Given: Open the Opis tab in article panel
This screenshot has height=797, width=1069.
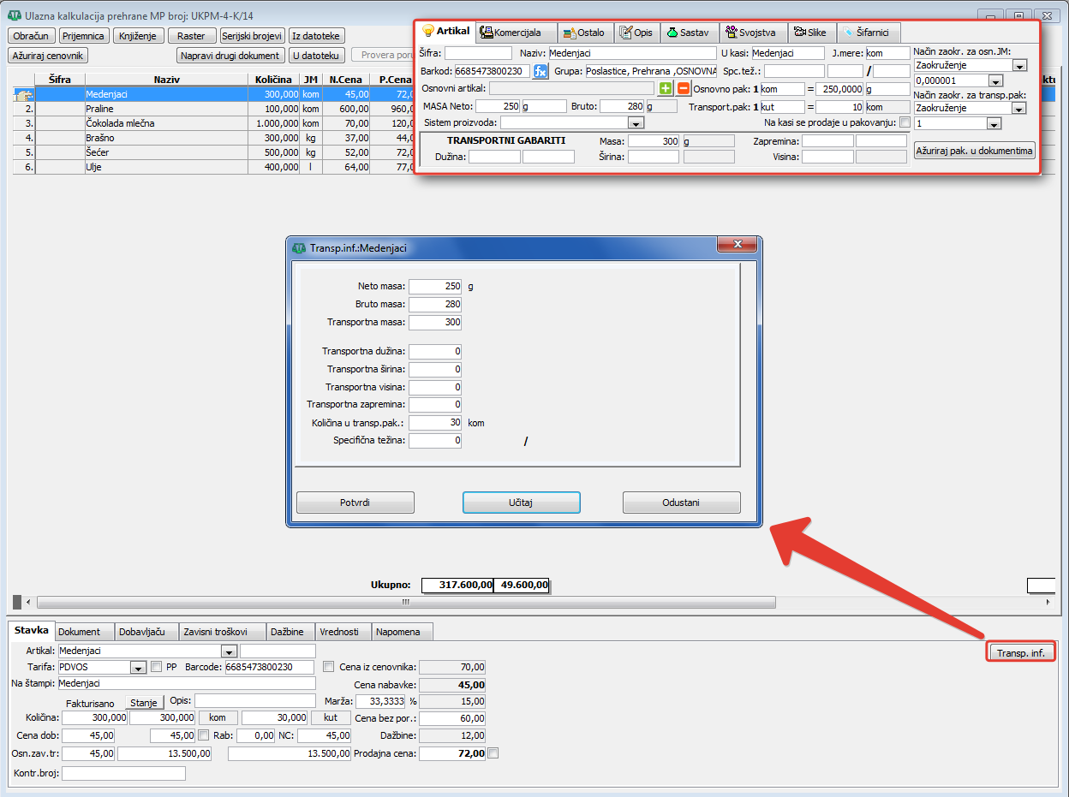Looking at the screenshot, I should (x=636, y=33).
